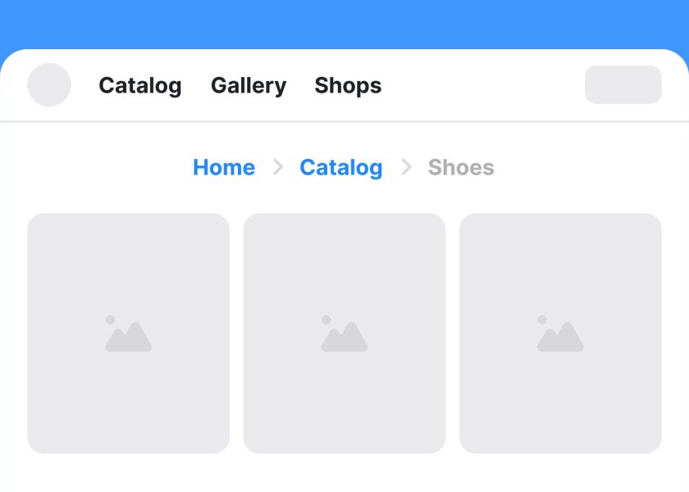Image resolution: width=689 pixels, height=492 pixels.
Task: Select the gray Shoes breadcrumb
Action: (461, 167)
